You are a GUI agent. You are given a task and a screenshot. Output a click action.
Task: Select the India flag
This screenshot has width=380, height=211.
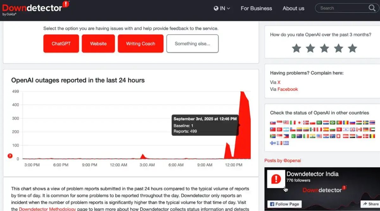pyautogui.click(x=313, y=136)
